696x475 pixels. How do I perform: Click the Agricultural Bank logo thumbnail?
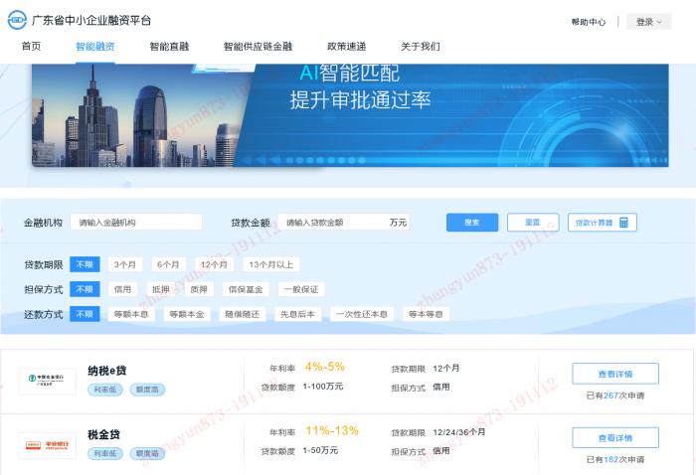point(47,381)
